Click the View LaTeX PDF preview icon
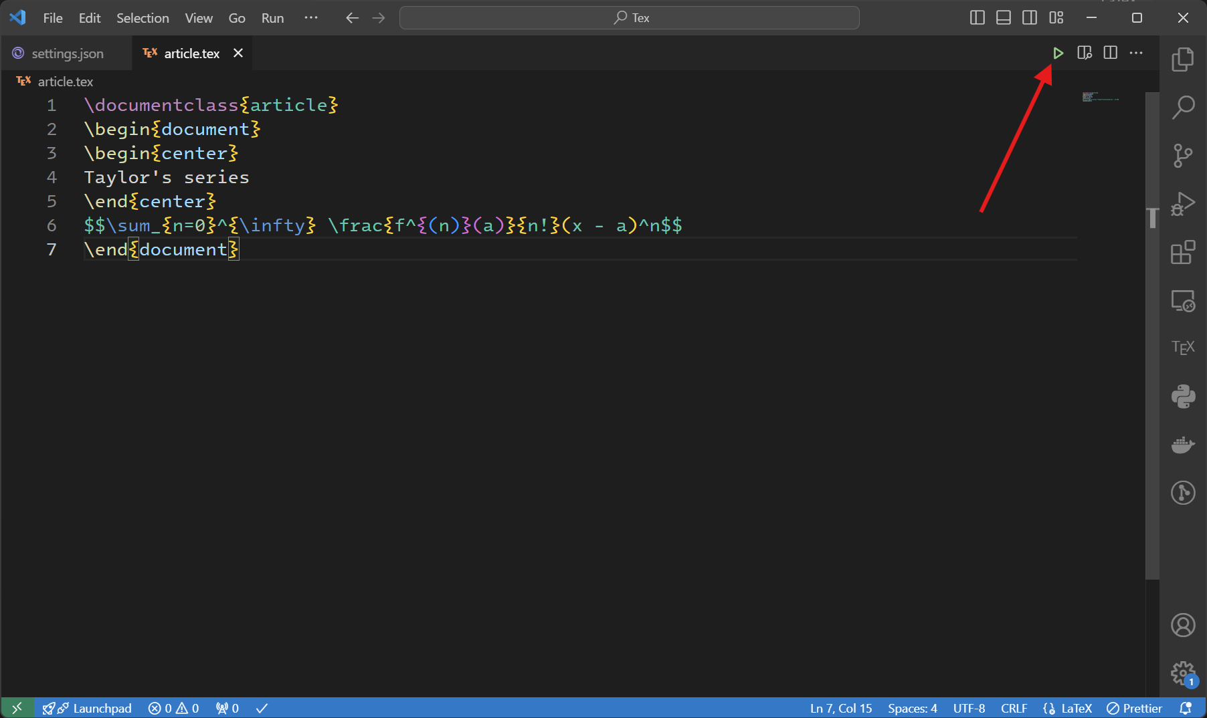The image size is (1207, 718). click(x=1084, y=53)
